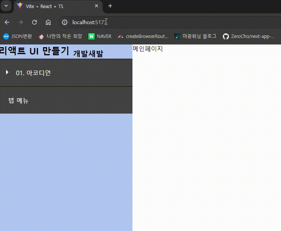The width and height of the screenshot is (281, 231).
Task: Open a new browser tab
Action: pos(110,6)
